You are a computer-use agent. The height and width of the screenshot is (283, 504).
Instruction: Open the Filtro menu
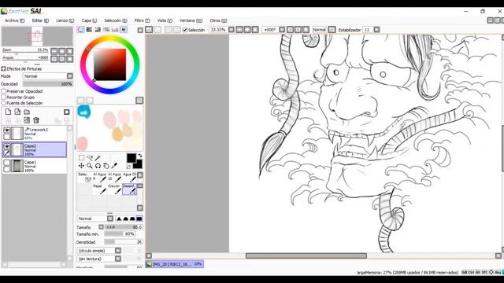(x=142, y=20)
